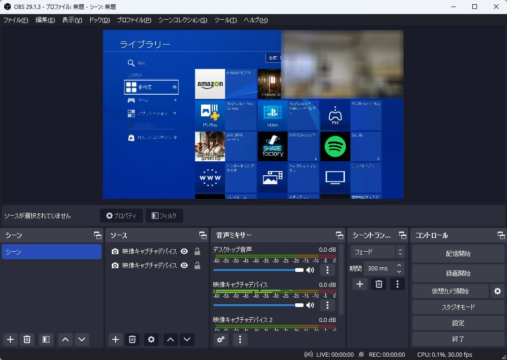Lock the first 映像キャプチャデバイス source
Viewport: 507px width, 360px height.
click(197, 251)
